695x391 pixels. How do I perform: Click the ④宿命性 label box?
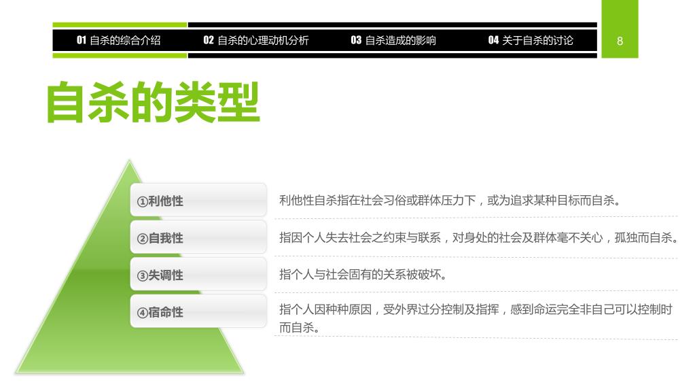click(x=198, y=311)
